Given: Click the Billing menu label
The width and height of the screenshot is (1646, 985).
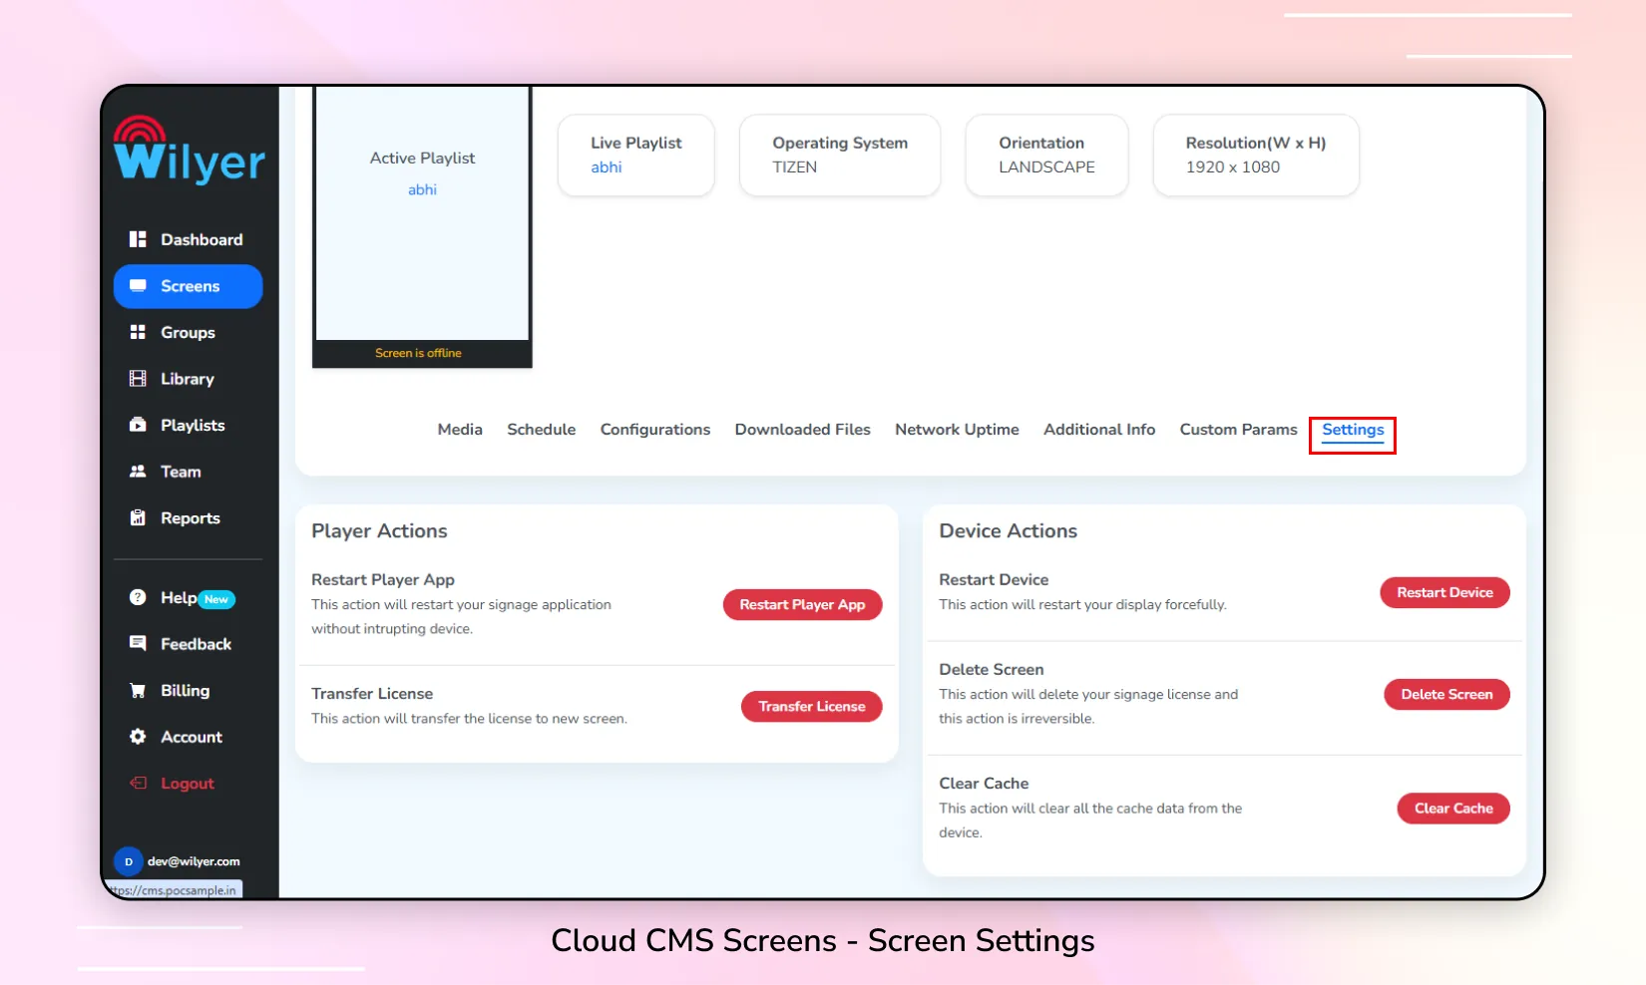Looking at the screenshot, I should tap(185, 690).
